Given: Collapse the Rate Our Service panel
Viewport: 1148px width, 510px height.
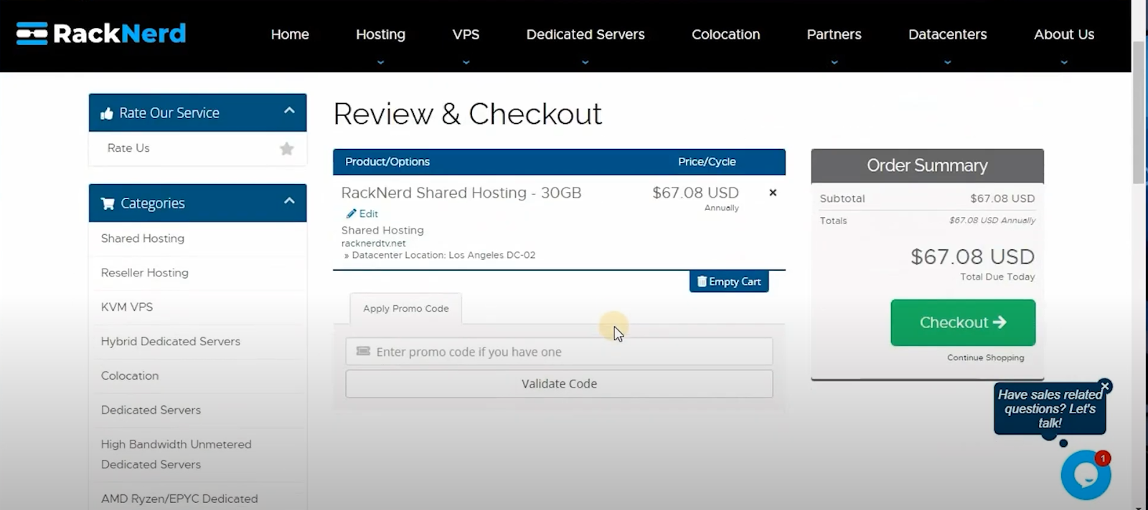Looking at the screenshot, I should [x=289, y=110].
